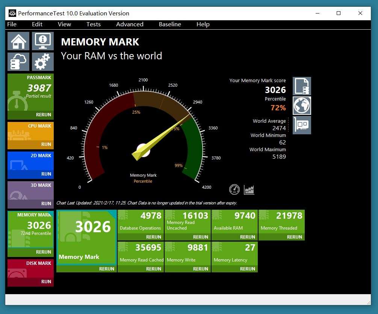Open the Baseline menu

coord(170,24)
